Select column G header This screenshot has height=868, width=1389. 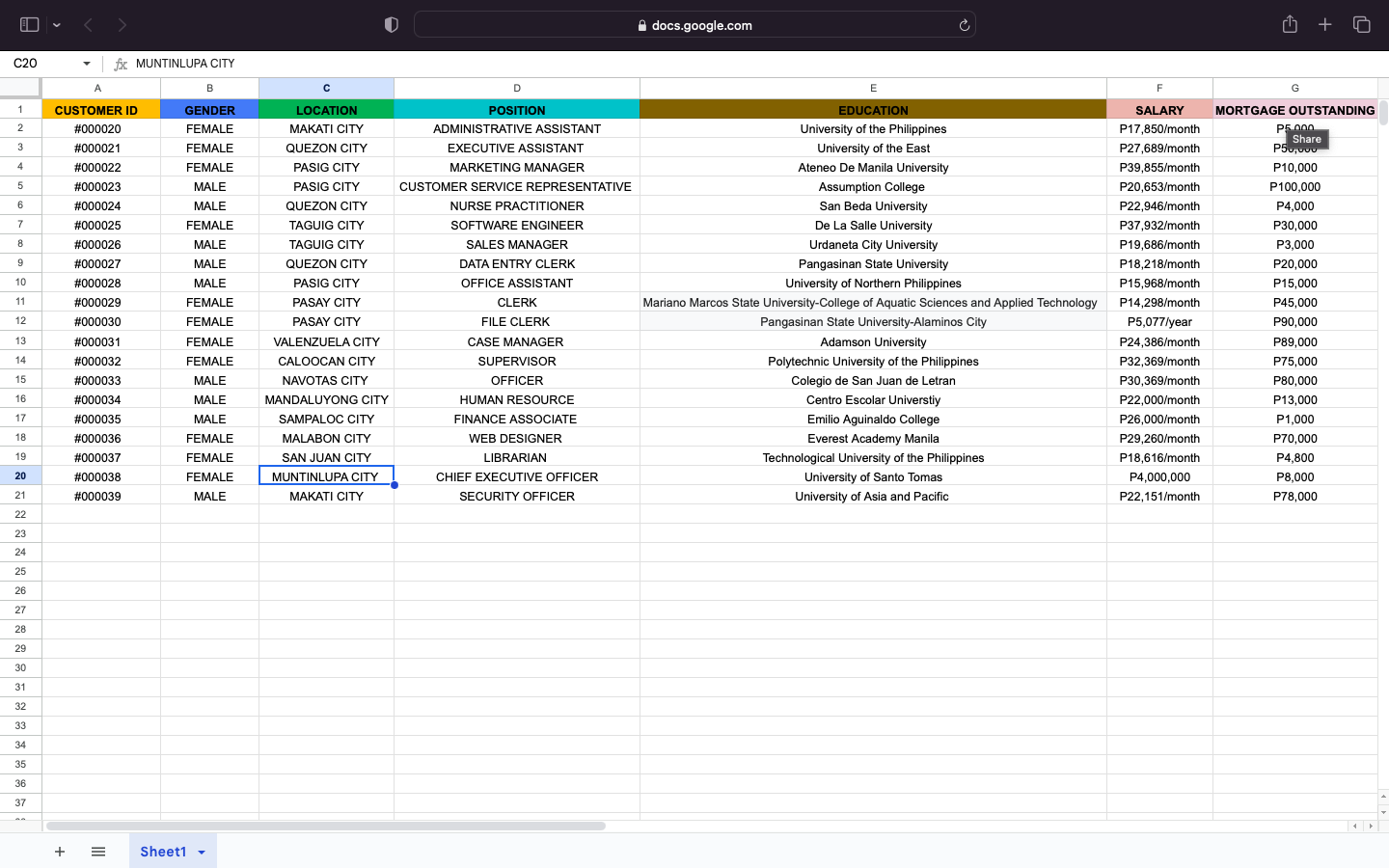(1295, 88)
